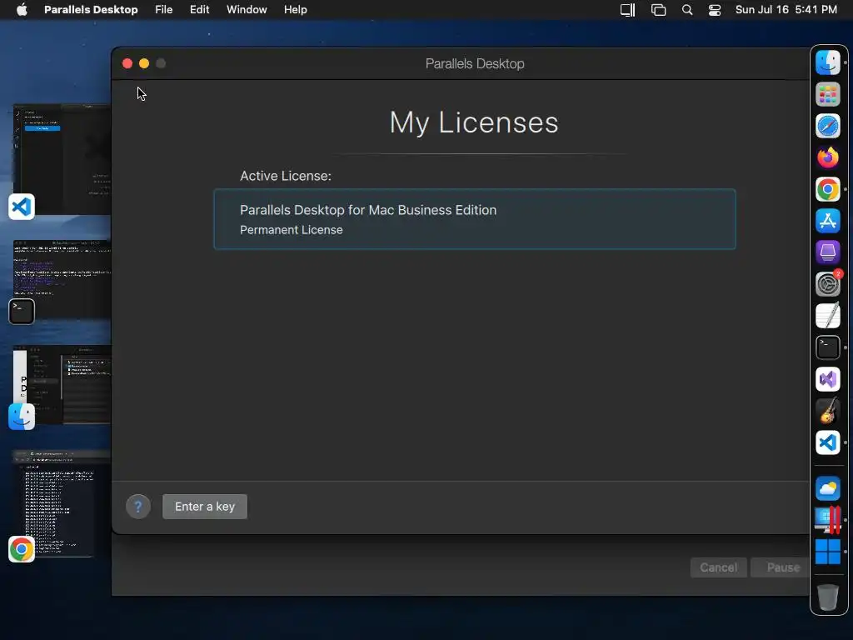Open Launchpad in the dock
Screen dimensions: 853x640
pos(827,95)
